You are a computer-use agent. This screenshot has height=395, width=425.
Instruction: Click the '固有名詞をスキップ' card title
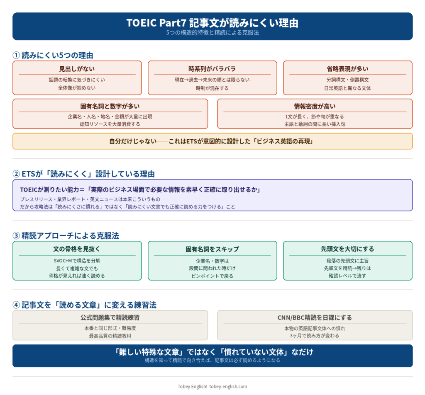coord(212,249)
